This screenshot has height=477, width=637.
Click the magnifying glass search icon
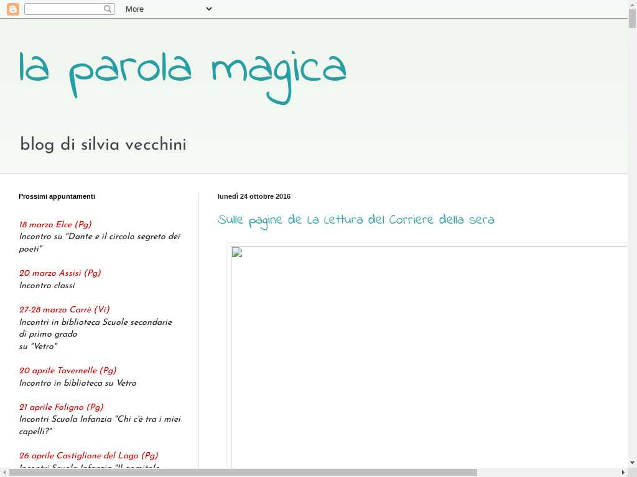point(108,9)
